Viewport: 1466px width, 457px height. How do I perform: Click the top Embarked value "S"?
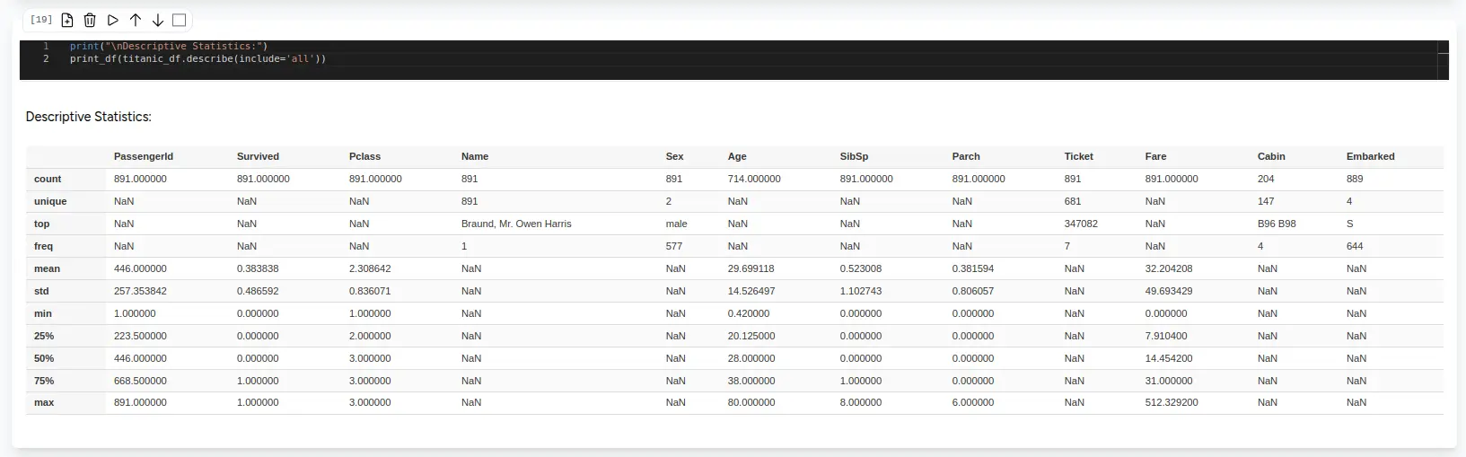coord(1349,224)
